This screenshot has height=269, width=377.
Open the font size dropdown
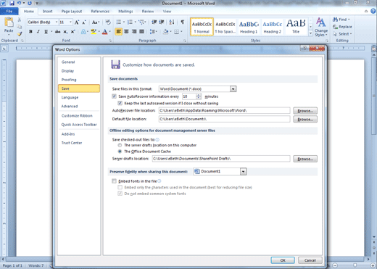pos(70,22)
